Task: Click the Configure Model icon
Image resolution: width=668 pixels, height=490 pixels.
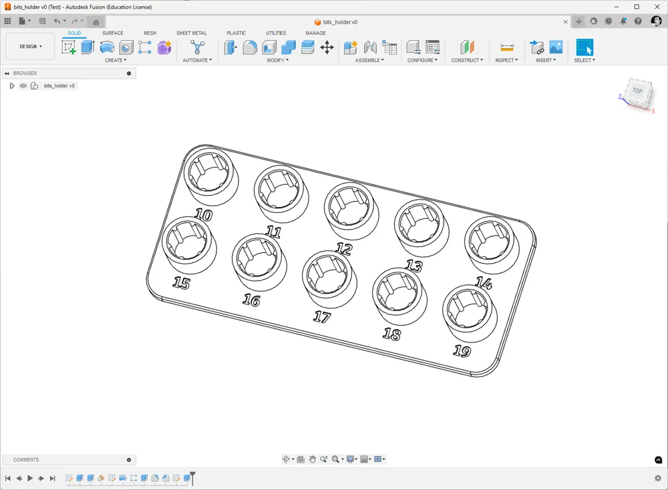Action: [x=413, y=47]
